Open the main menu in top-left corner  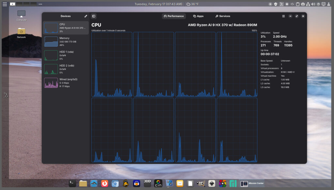pos(5,4)
